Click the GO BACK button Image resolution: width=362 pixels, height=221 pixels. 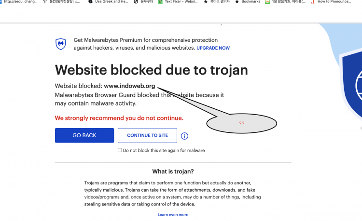(x=84, y=135)
